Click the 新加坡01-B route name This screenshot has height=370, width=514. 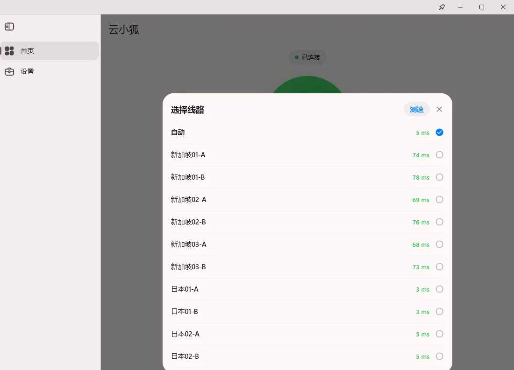[x=188, y=177]
